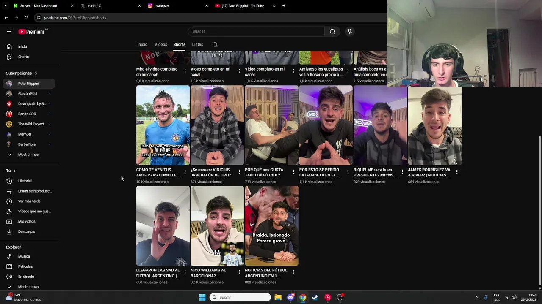Open Ver más tarde in sidebar

pyautogui.click(x=29, y=201)
